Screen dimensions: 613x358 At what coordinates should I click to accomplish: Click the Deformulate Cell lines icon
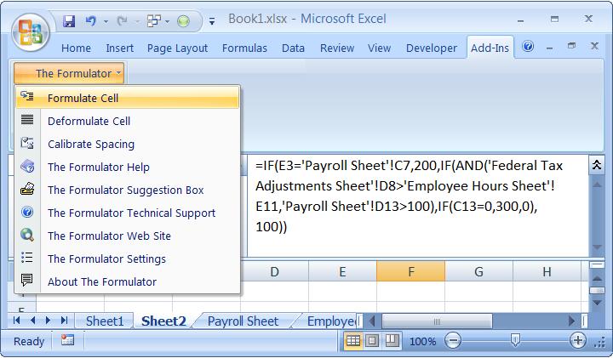coord(27,119)
